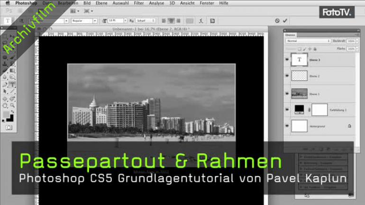The image size is (365, 205).
Task: Open the Warp Text dialog
Action: (201, 21)
